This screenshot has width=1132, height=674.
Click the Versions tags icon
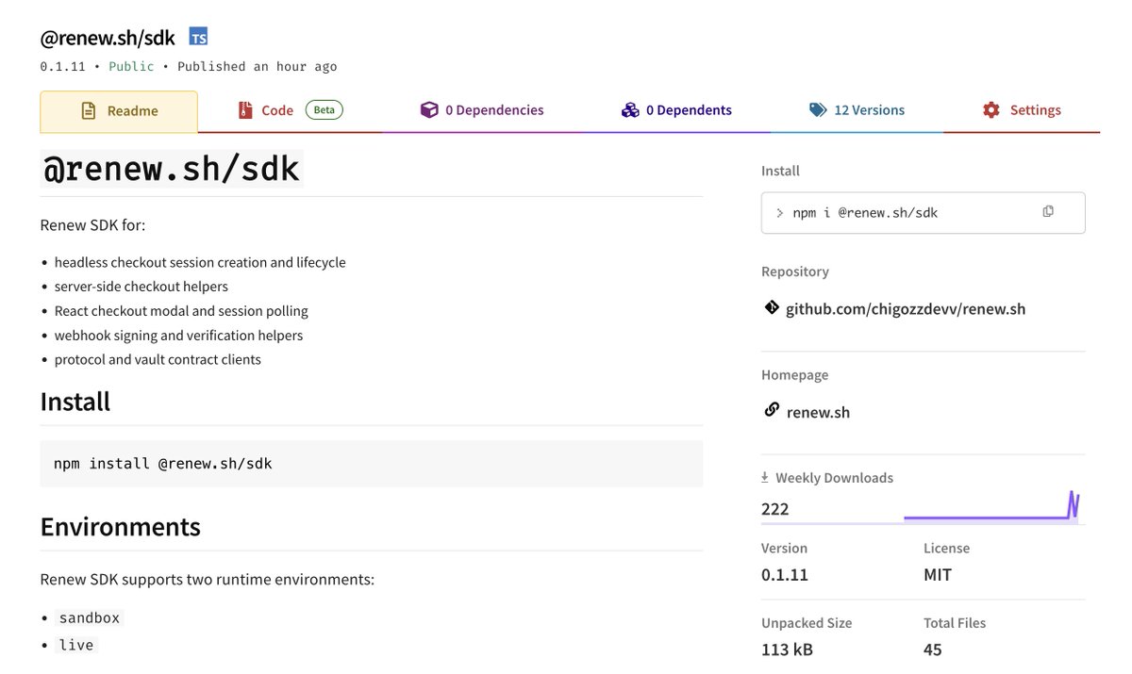point(818,110)
